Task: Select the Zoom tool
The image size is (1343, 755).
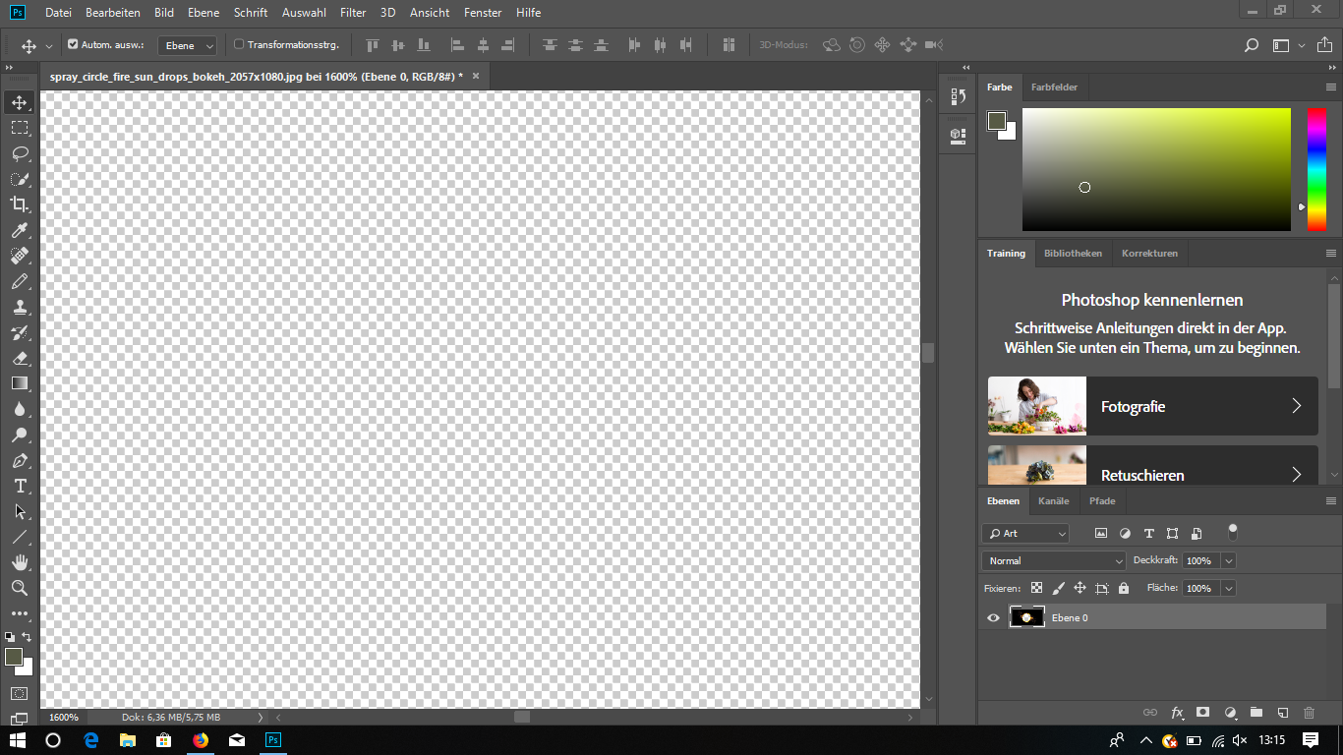Action: coord(20,588)
